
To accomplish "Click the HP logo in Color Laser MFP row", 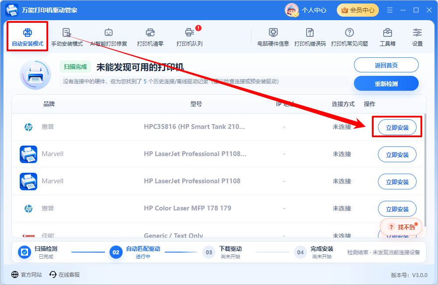I will coord(28,209).
